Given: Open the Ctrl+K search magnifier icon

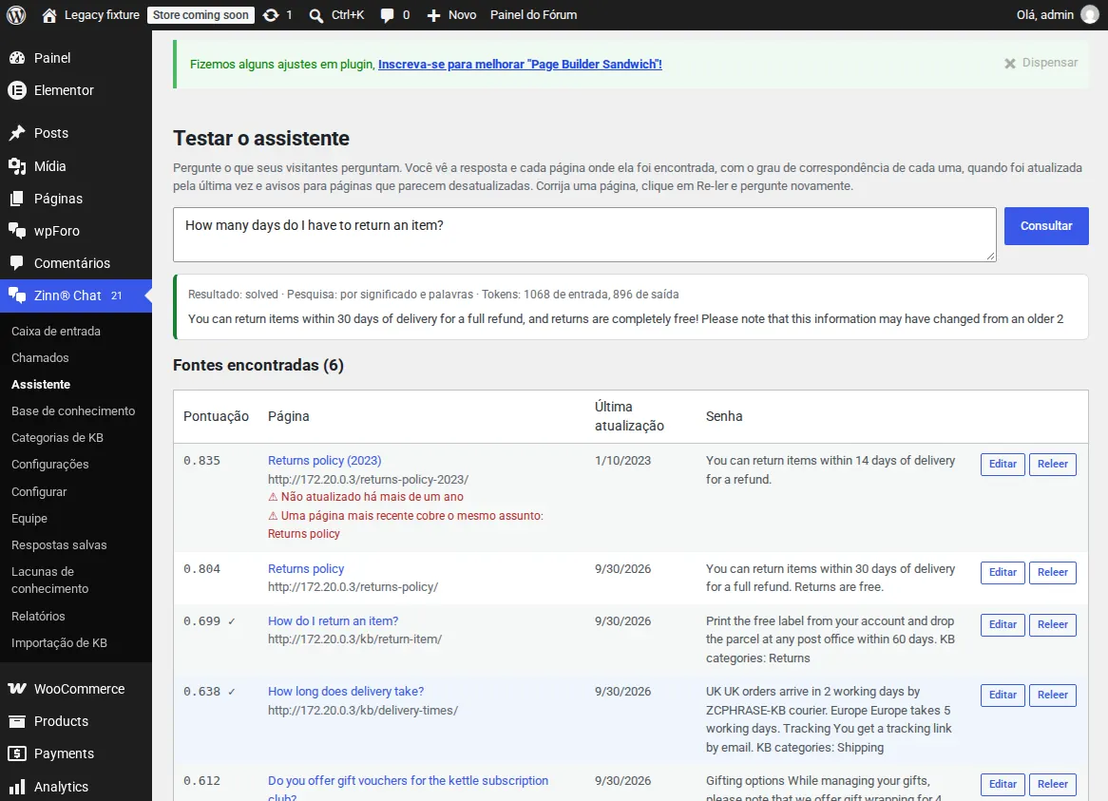Looking at the screenshot, I should click(x=315, y=15).
